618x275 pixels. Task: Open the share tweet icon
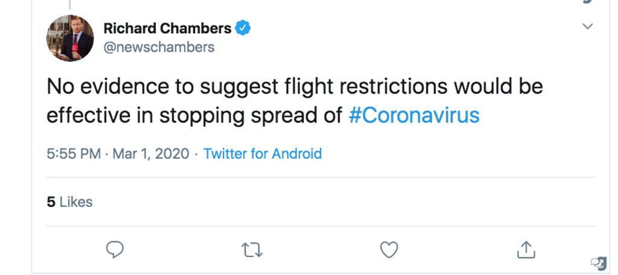526,250
